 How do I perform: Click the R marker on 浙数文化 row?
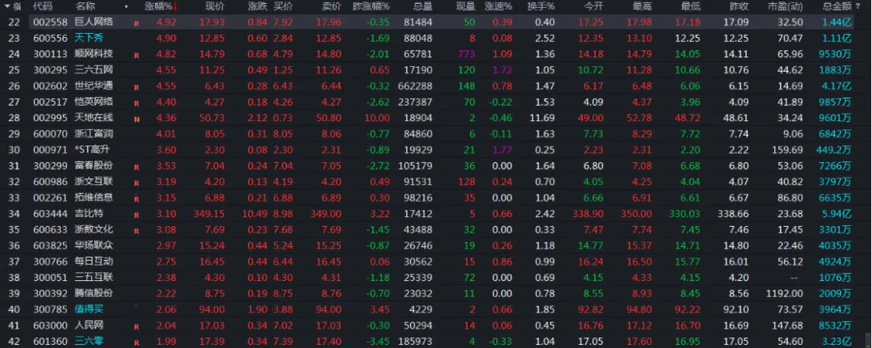pos(136,231)
